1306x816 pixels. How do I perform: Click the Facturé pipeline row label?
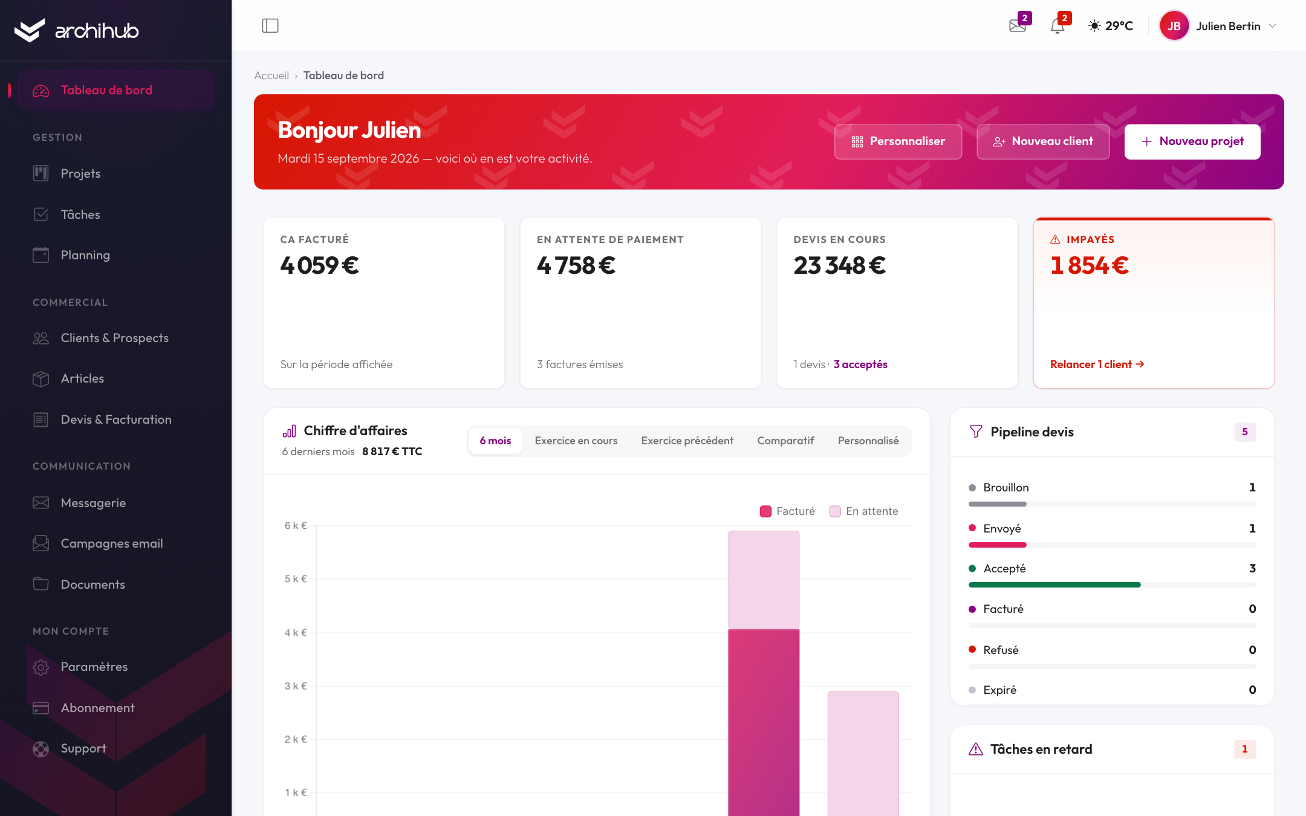[1003, 609]
